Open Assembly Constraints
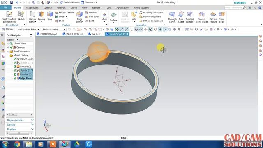The image size is (263, 148). (152, 12)
